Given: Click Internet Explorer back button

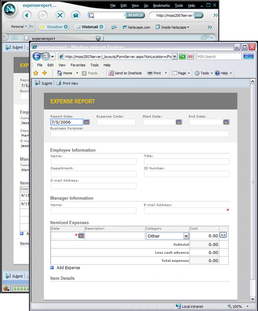Looking at the screenshot, I should coord(37,57).
